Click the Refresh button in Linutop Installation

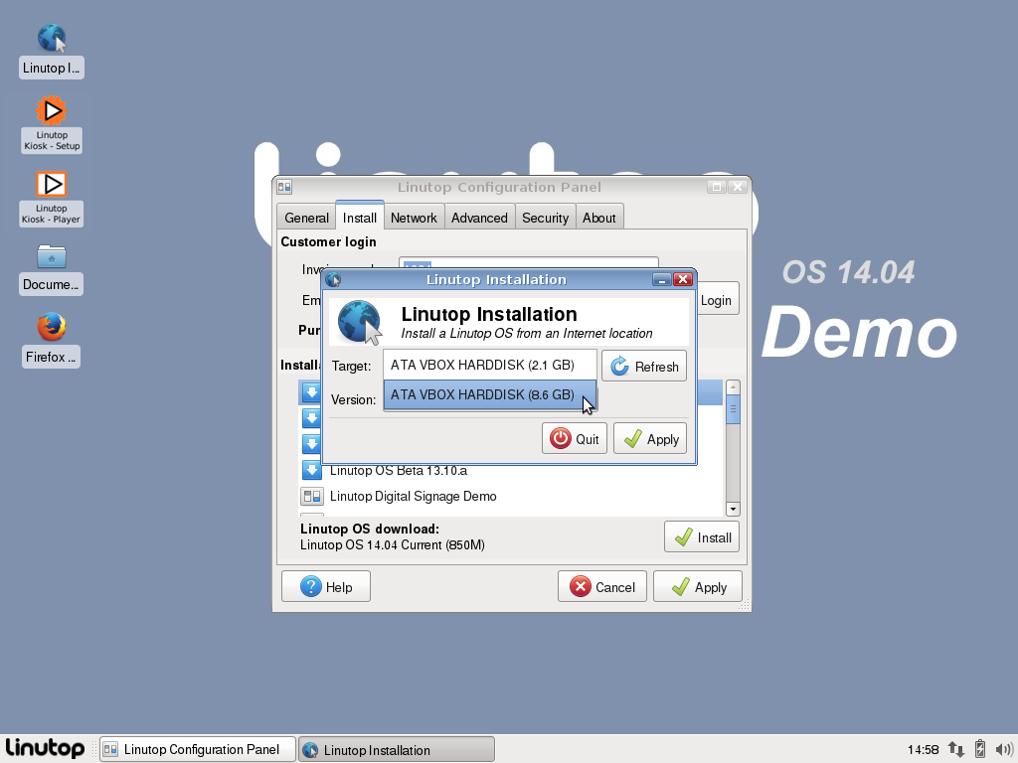pos(643,366)
